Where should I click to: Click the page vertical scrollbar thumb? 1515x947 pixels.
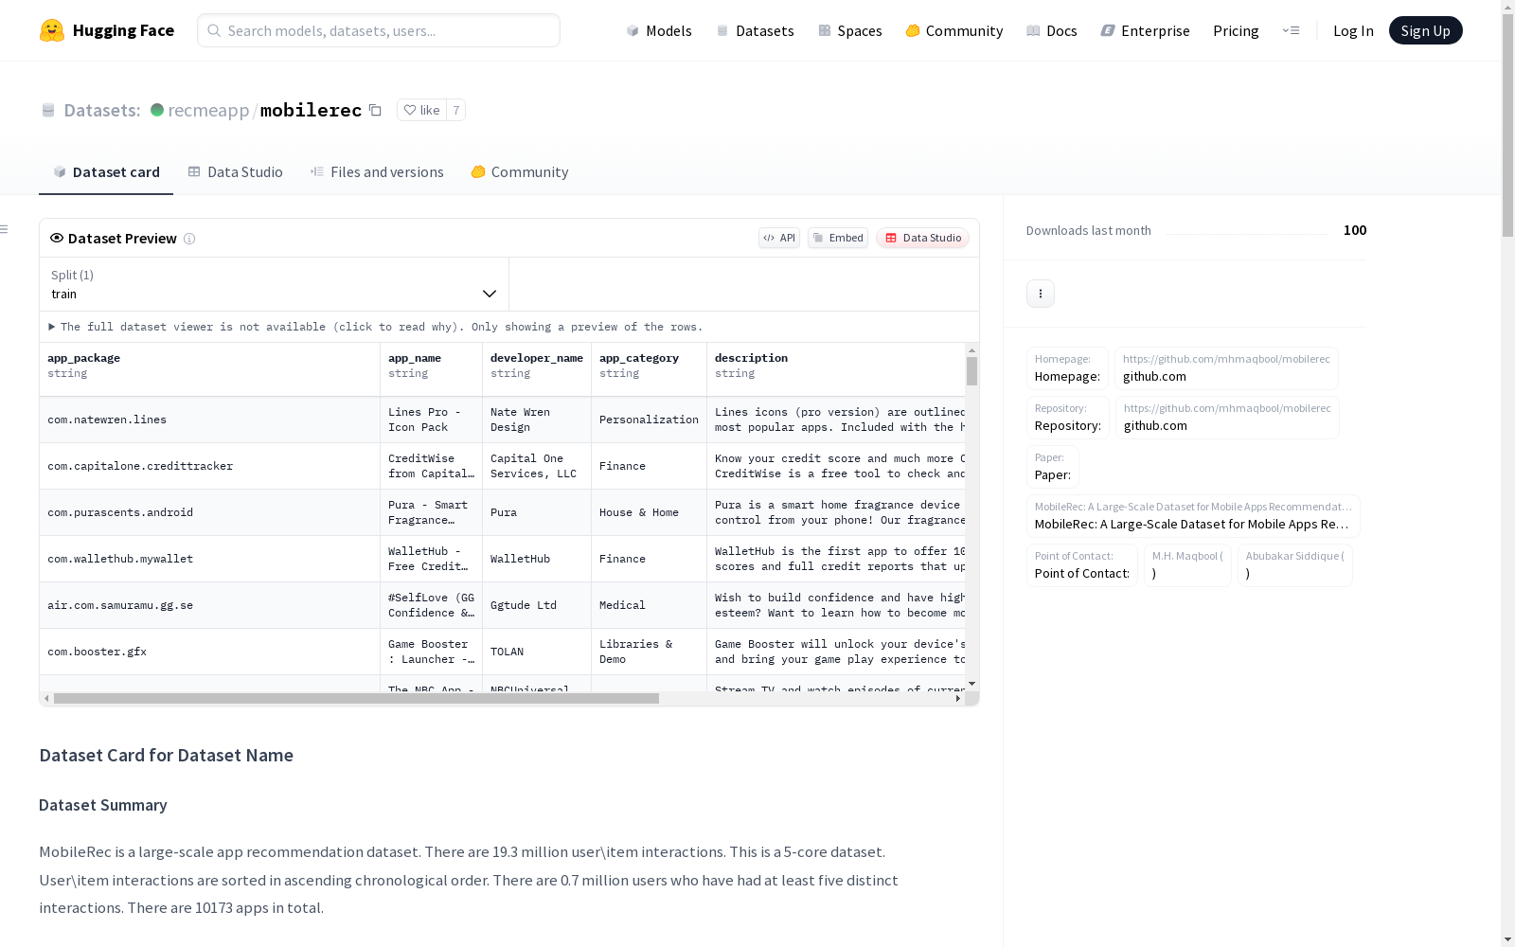(1507, 123)
